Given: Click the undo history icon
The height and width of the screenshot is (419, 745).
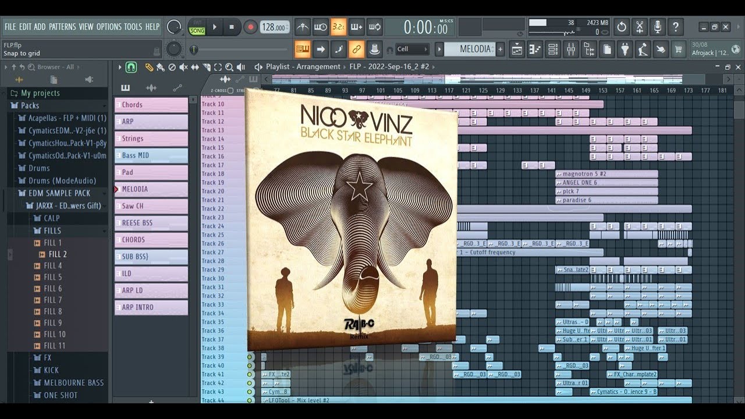Looking at the screenshot, I should point(622,27).
